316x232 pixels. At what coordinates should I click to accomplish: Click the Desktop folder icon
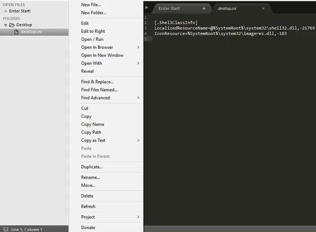[12, 25]
